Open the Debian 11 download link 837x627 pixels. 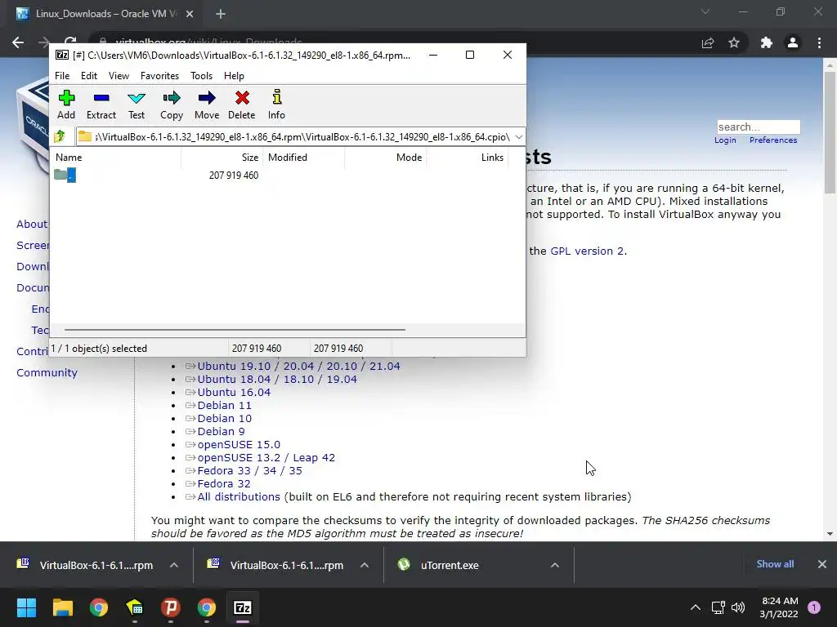click(x=224, y=406)
